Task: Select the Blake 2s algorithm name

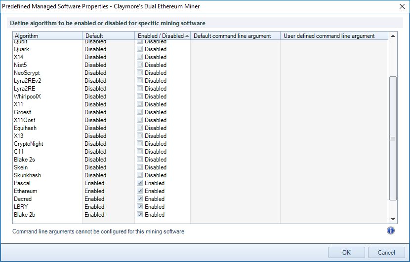Action: pos(24,160)
